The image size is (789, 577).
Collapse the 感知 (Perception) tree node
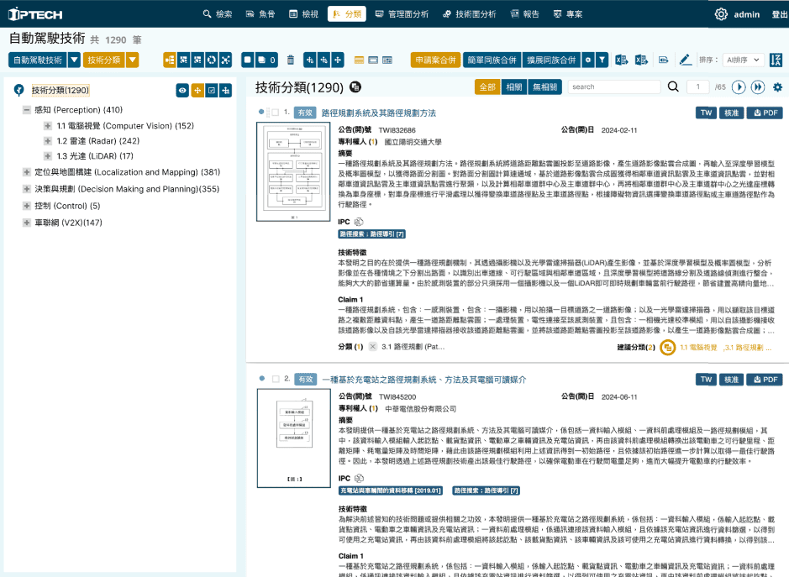click(x=26, y=110)
